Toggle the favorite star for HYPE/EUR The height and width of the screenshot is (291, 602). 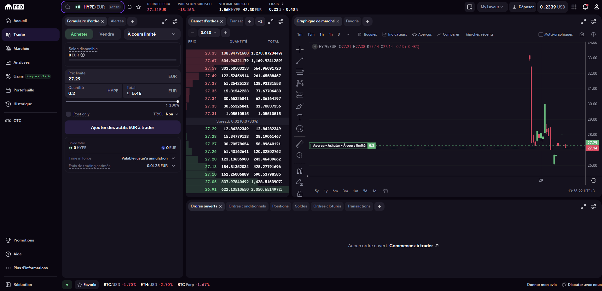point(139,7)
